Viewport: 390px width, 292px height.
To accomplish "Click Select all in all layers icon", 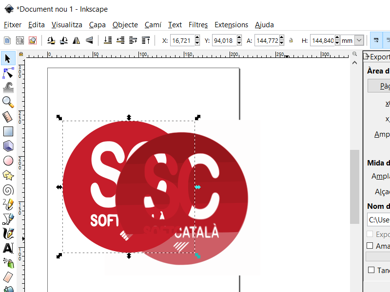I will click(x=20, y=40).
